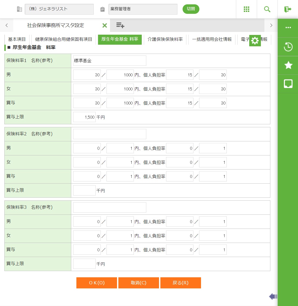Close the 社会保険事務所マスタ設定 tab
Image resolution: width=298 pixels, height=306 pixels.
click(x=105, y=25)
